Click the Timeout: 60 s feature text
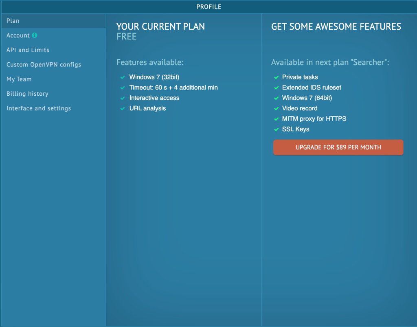Viewport: 417px width, 327px height. (173, 88)
